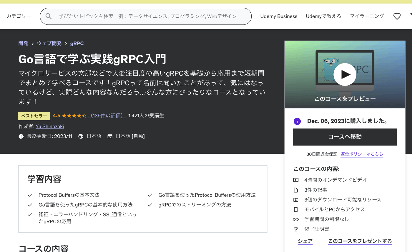Focus the course search field

coord(146,16)
